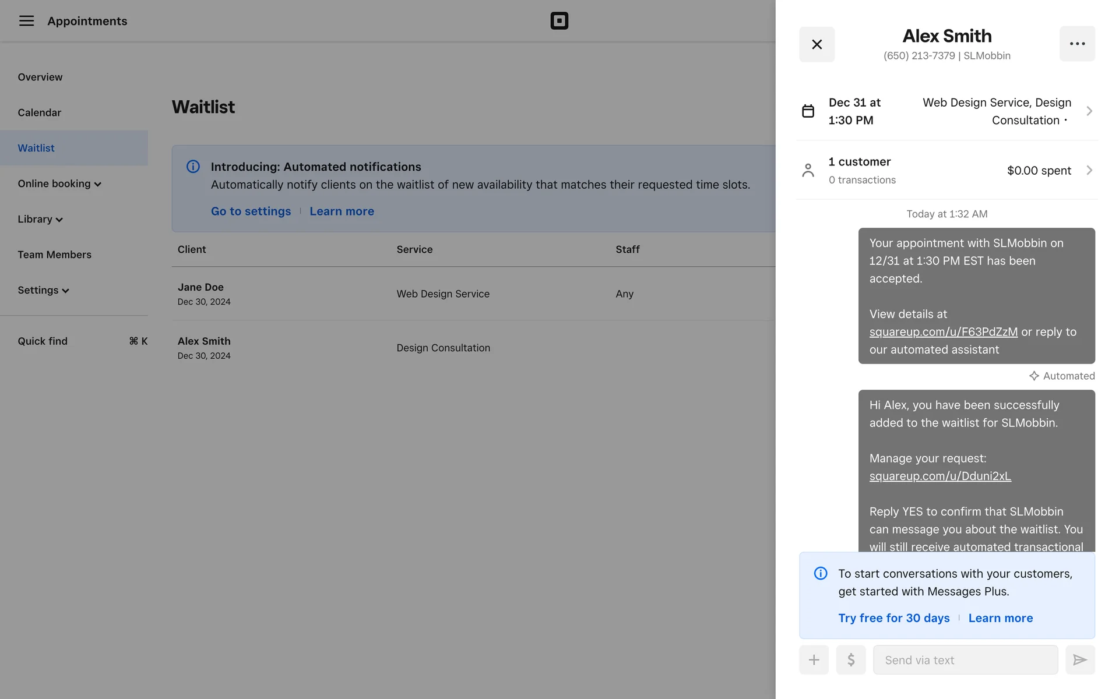Expand the Library submenu
The image size is (1119, 699).
coord(40,219)
